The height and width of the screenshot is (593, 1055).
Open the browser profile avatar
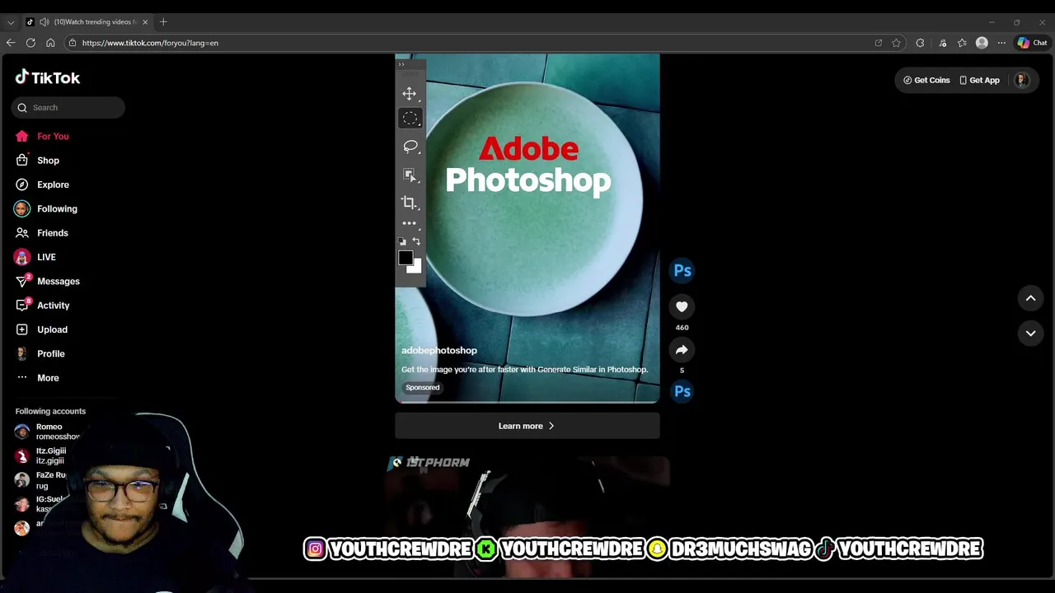tap(982, 43)
